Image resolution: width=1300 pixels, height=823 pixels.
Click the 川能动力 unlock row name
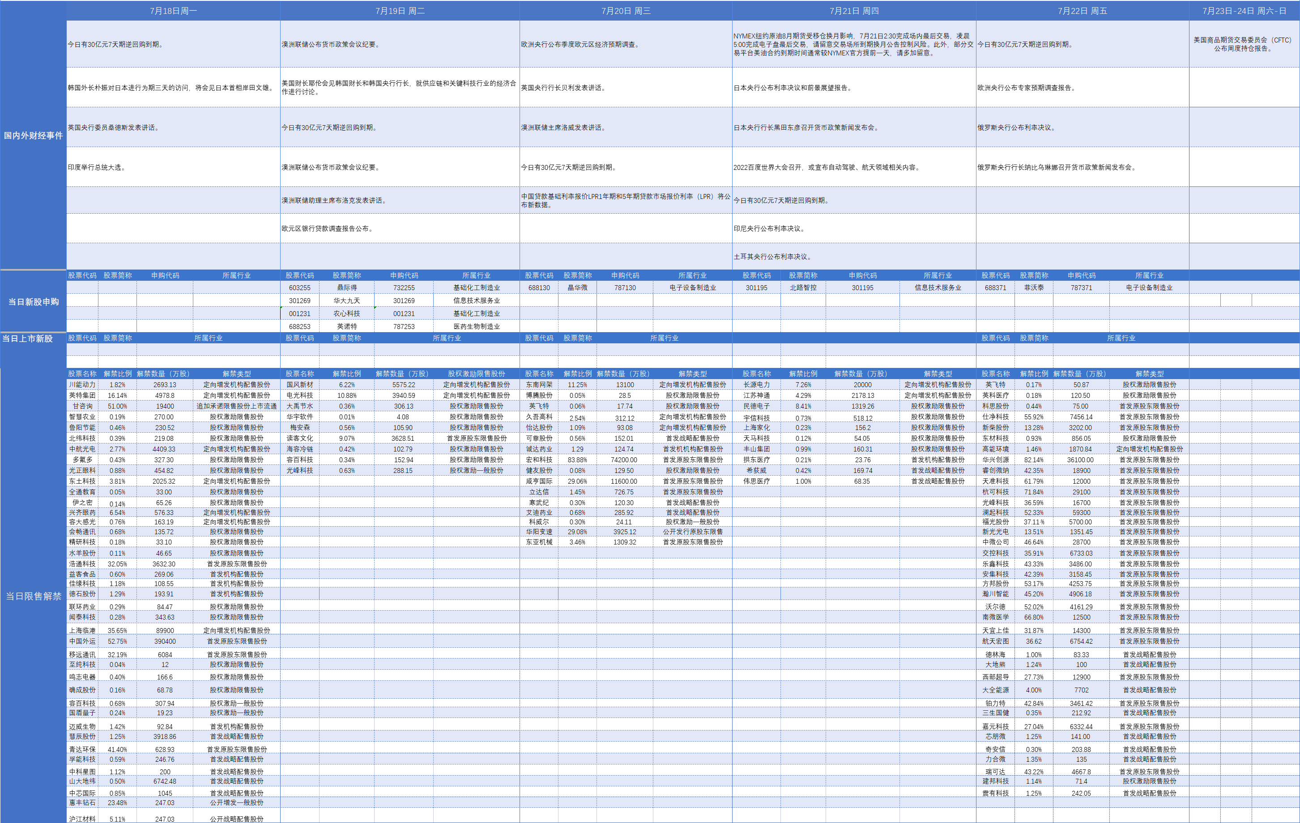82,384
